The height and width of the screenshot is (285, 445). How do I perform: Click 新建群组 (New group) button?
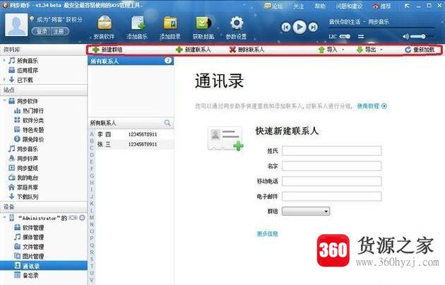pyautogui.click(x=107, y=50)
